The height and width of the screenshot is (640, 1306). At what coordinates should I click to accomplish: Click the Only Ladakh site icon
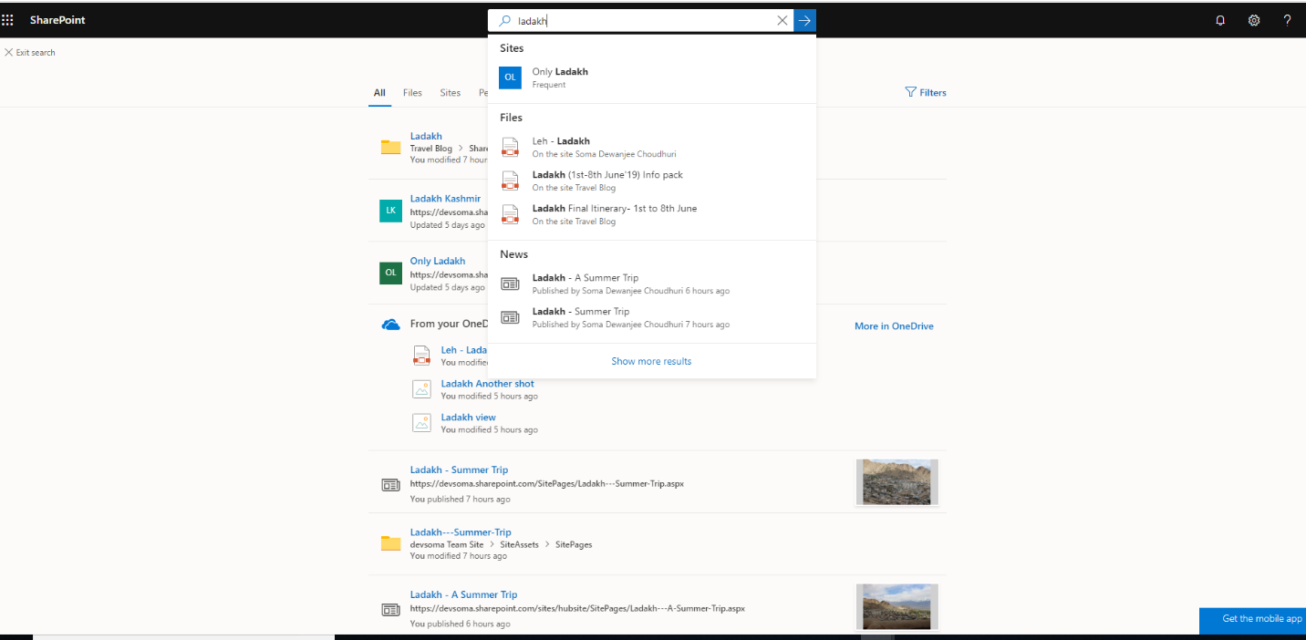tap(510, 77)
